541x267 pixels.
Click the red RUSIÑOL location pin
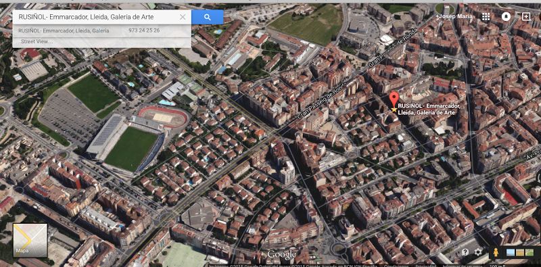click(x=394, y=99)
